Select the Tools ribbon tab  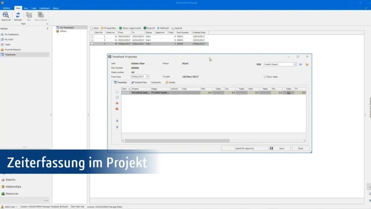(34, 8)
